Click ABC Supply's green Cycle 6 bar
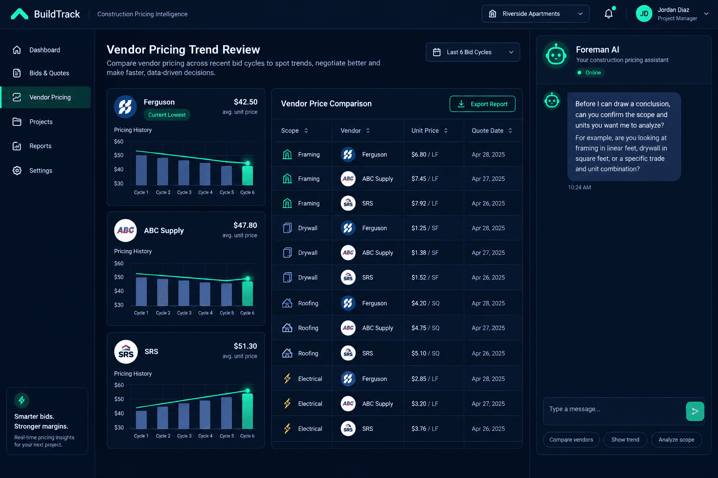This screenshot has width=718, height=478. tap(247, 293)
